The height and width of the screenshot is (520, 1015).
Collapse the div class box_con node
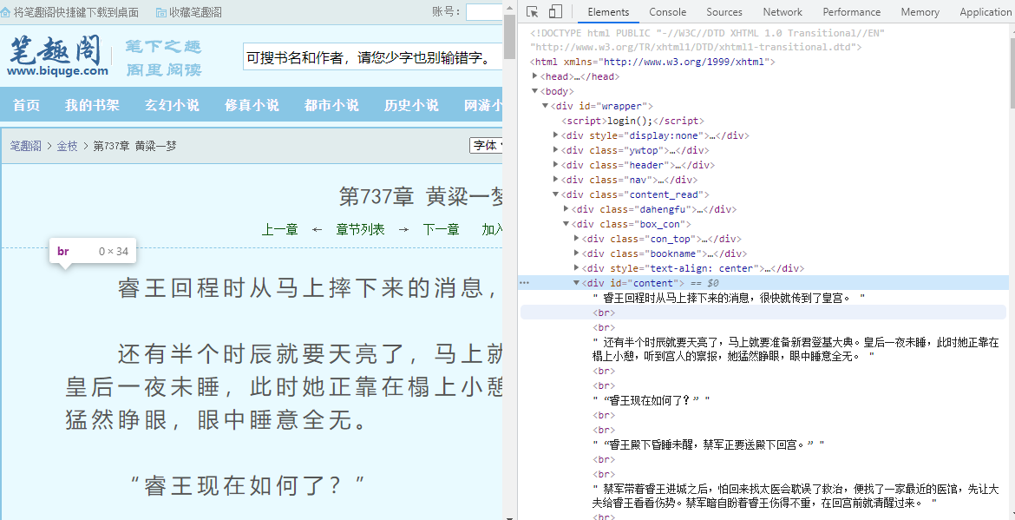566,224
